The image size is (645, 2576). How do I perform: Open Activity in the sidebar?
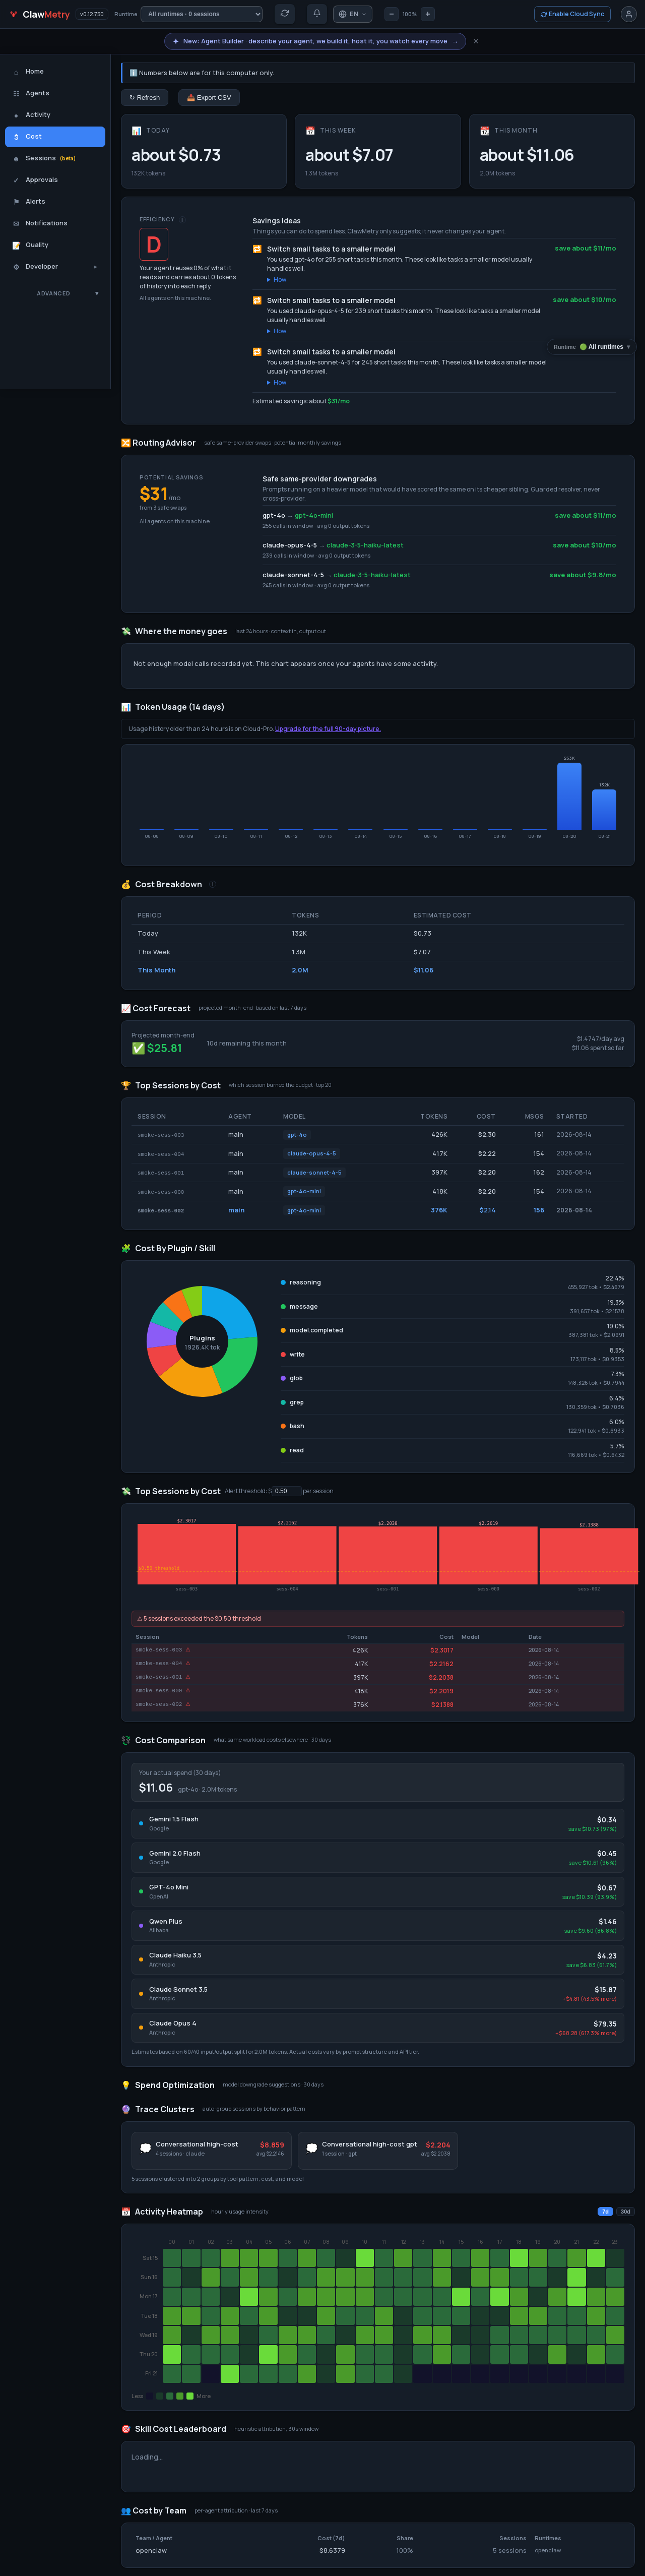click(x=55, y=115)
